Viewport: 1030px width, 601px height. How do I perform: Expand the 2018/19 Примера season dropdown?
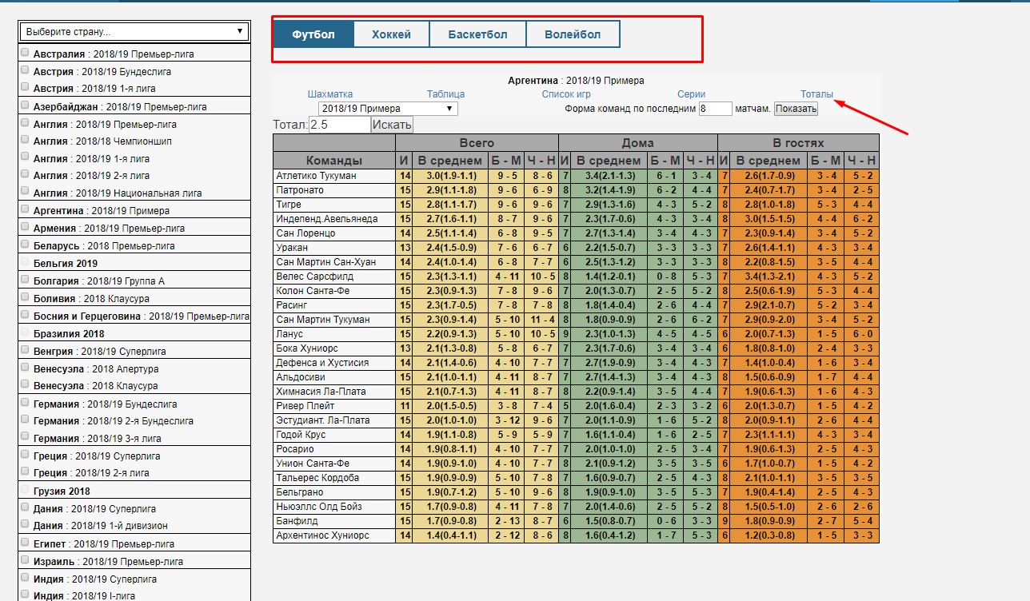pos(388,109)
